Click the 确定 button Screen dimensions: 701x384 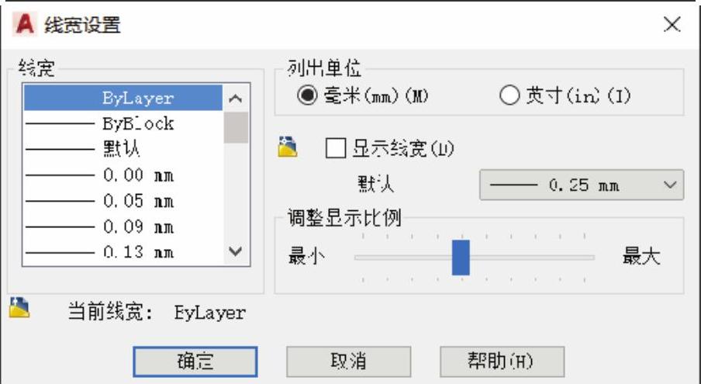pyautogui.click(x=195, y=362)
